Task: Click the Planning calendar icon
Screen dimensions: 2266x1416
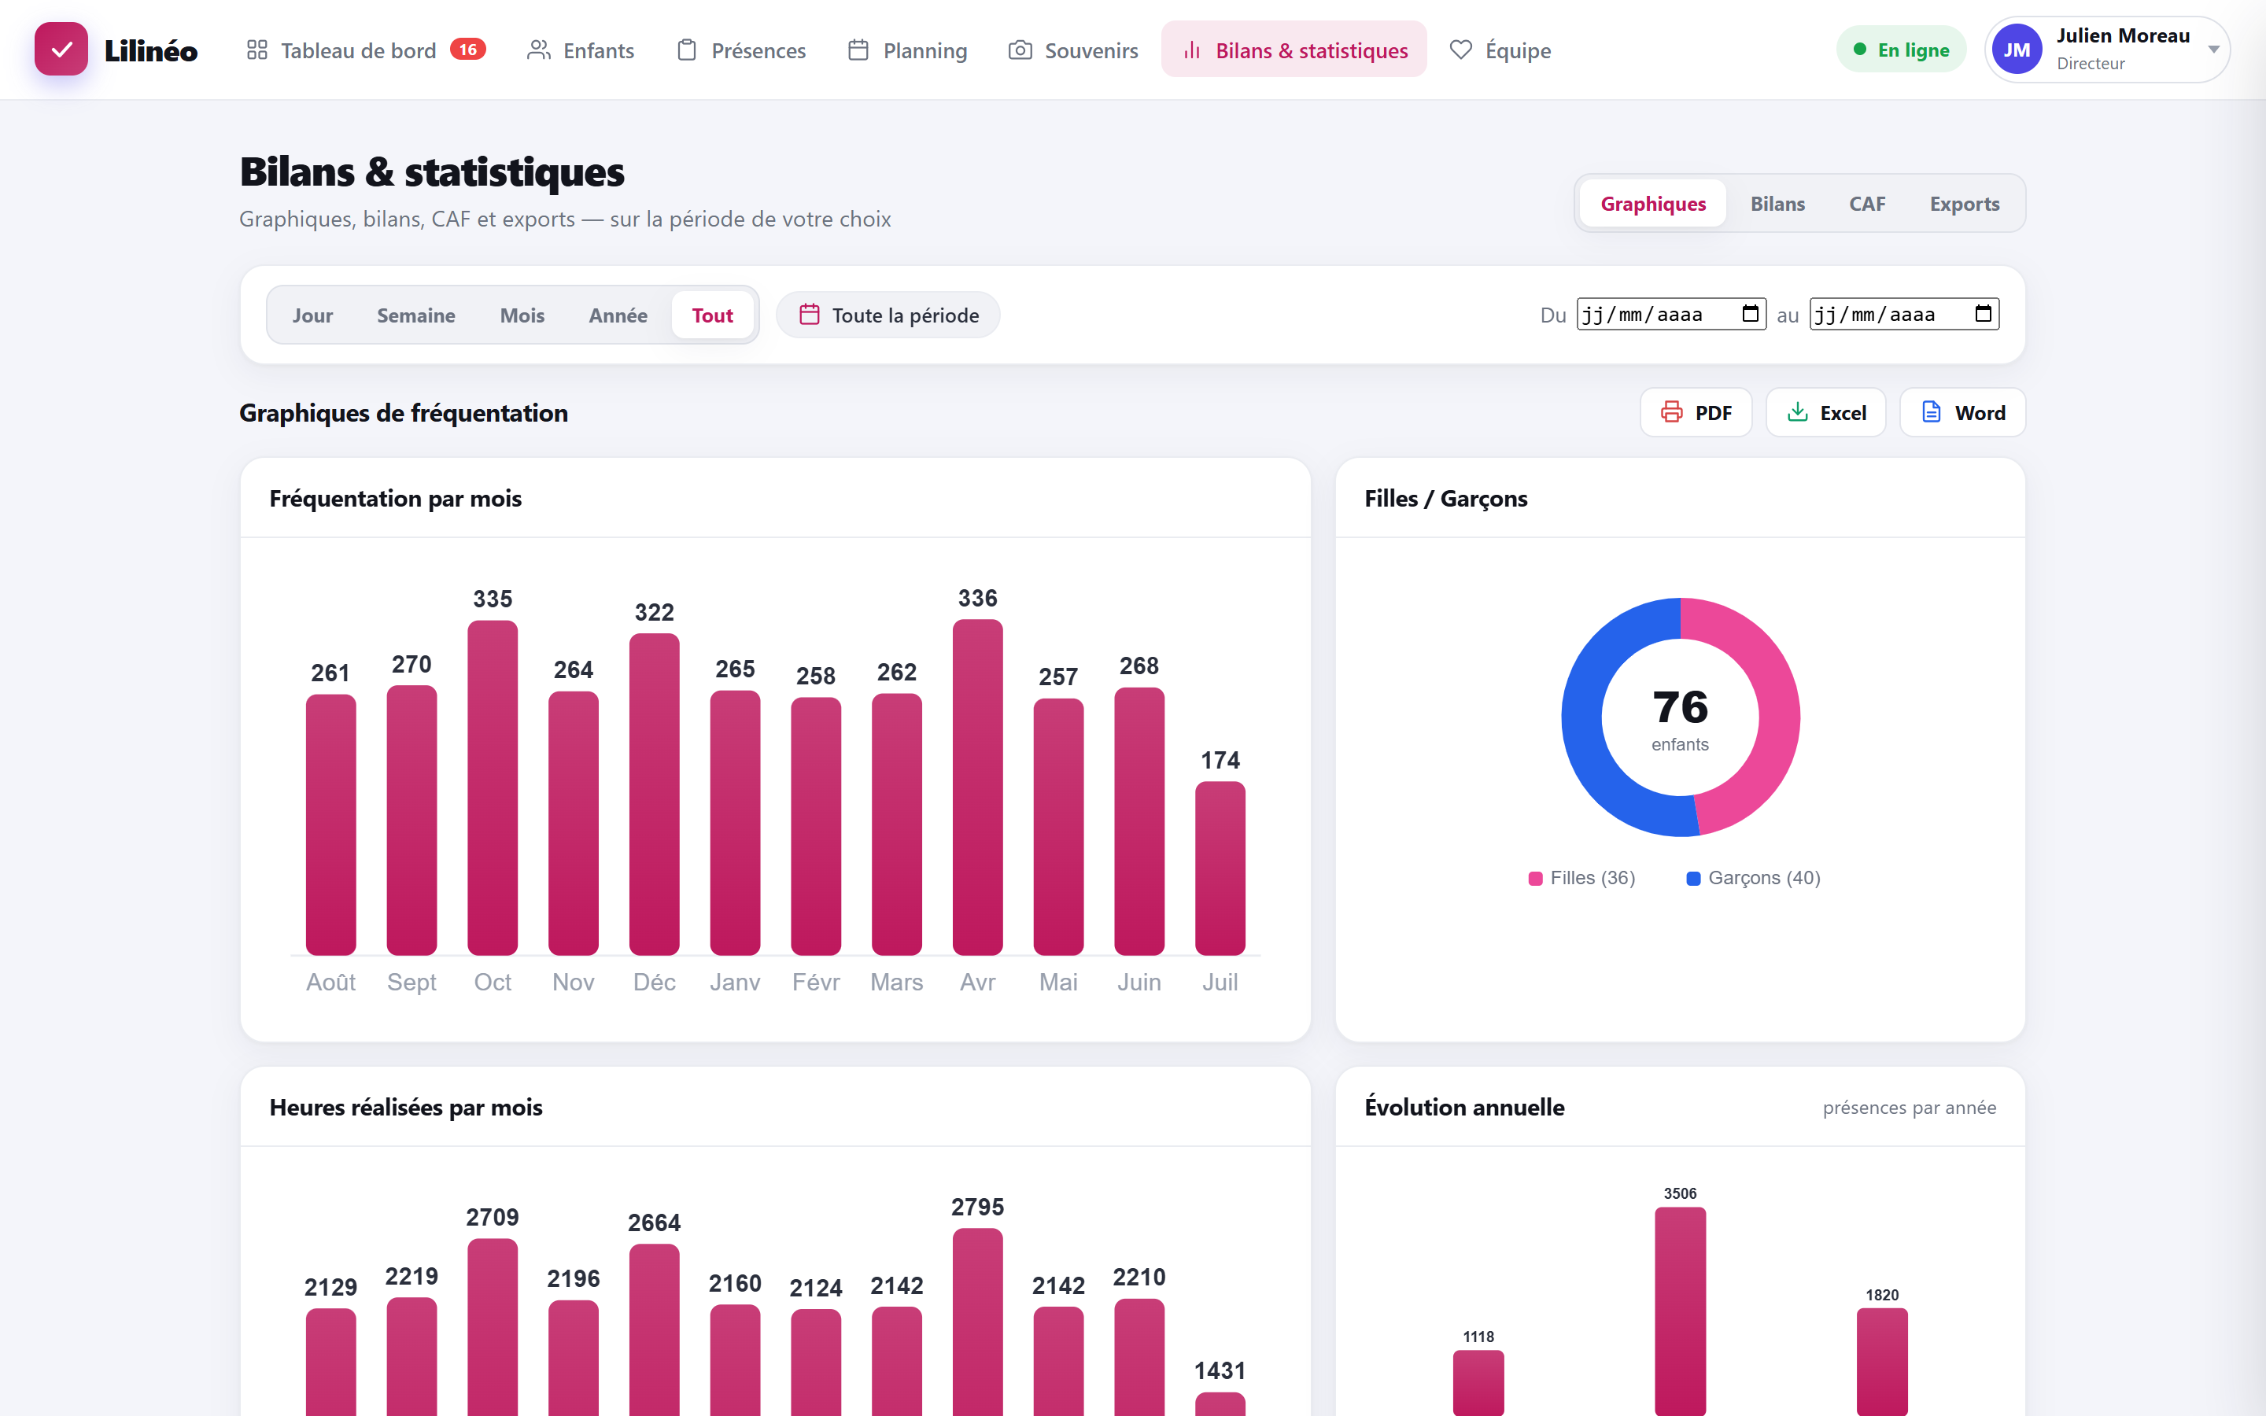Action: pos(858,50)
